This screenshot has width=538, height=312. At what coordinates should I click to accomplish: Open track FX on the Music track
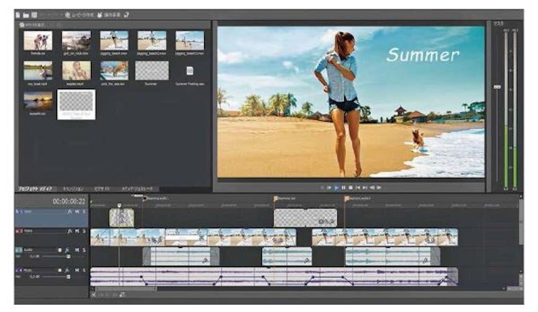click(x=67, y=270)
